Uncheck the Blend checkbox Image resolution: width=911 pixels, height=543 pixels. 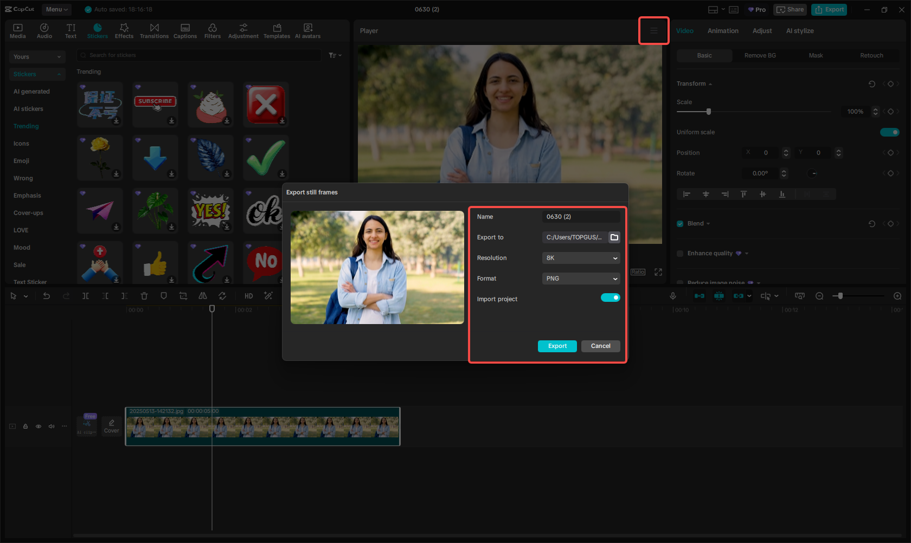(680, 224)
